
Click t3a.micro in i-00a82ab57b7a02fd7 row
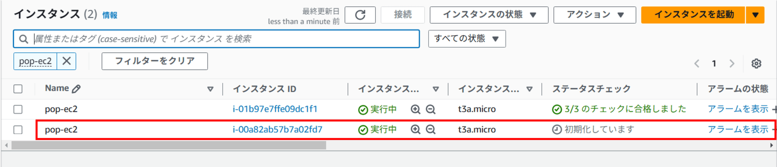[477, 129]
